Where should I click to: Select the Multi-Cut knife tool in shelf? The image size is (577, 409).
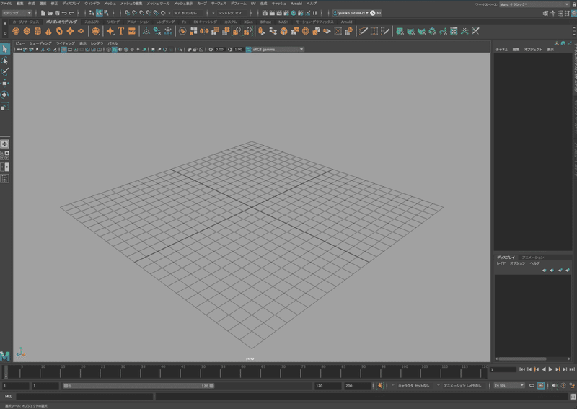364,31
